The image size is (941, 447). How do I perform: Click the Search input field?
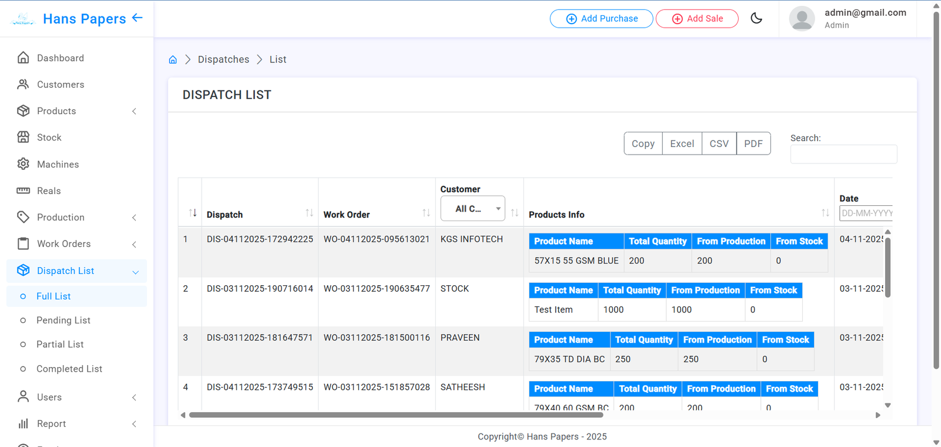[843, 154]
